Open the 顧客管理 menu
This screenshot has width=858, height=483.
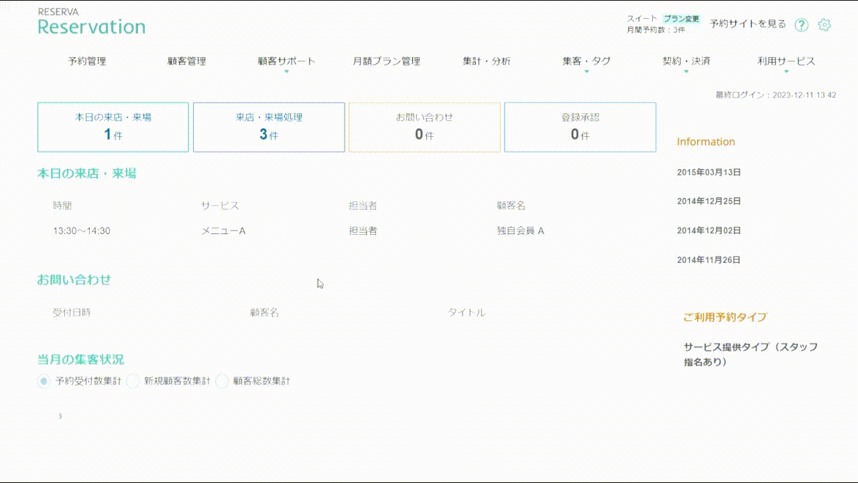pyautogui.click(x=186, y=61)
